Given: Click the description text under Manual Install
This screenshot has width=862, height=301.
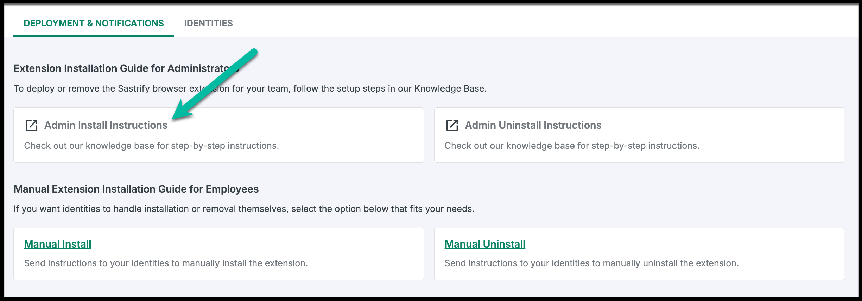Looking at the screenshot, I should [x=166, y=263].
